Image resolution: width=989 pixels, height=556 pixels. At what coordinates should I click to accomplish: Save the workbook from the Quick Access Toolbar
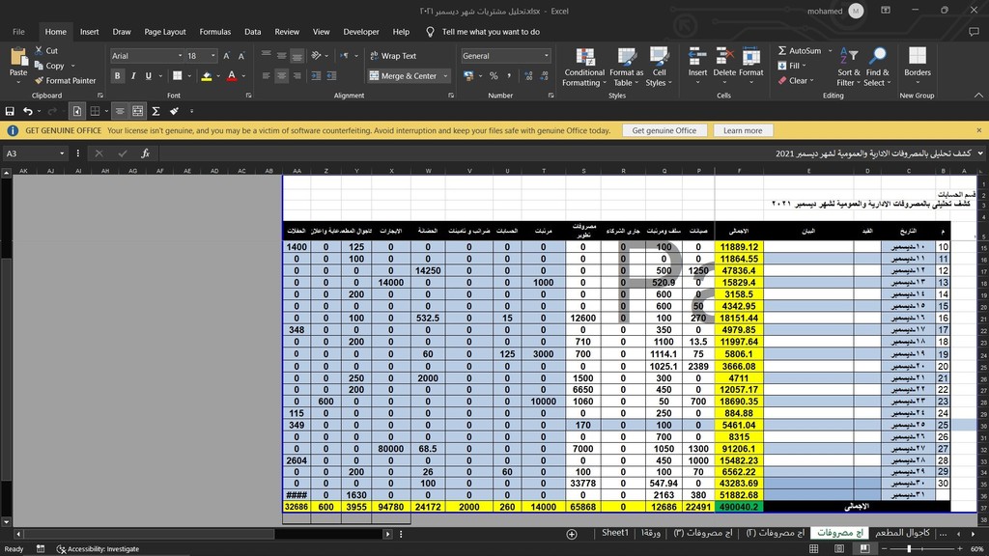click(10, 112)
